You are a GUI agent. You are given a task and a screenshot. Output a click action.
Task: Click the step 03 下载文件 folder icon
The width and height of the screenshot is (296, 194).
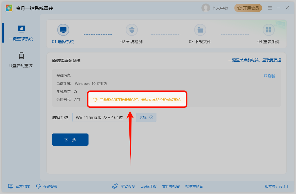click(200, 30)
